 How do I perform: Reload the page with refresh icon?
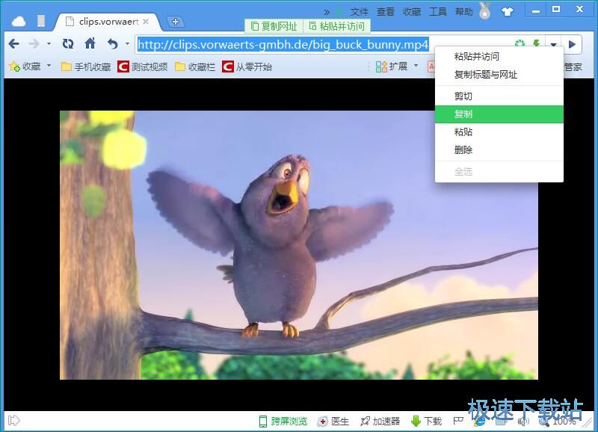click(x=68, y=44)
